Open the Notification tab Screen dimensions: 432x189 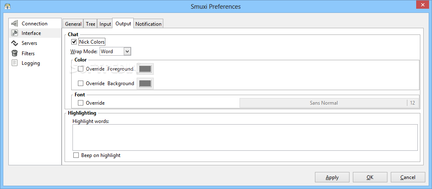pos(148,24)
